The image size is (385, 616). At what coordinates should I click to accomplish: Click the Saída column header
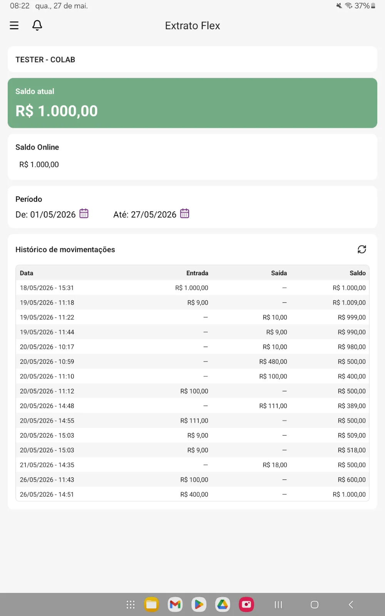279,273
